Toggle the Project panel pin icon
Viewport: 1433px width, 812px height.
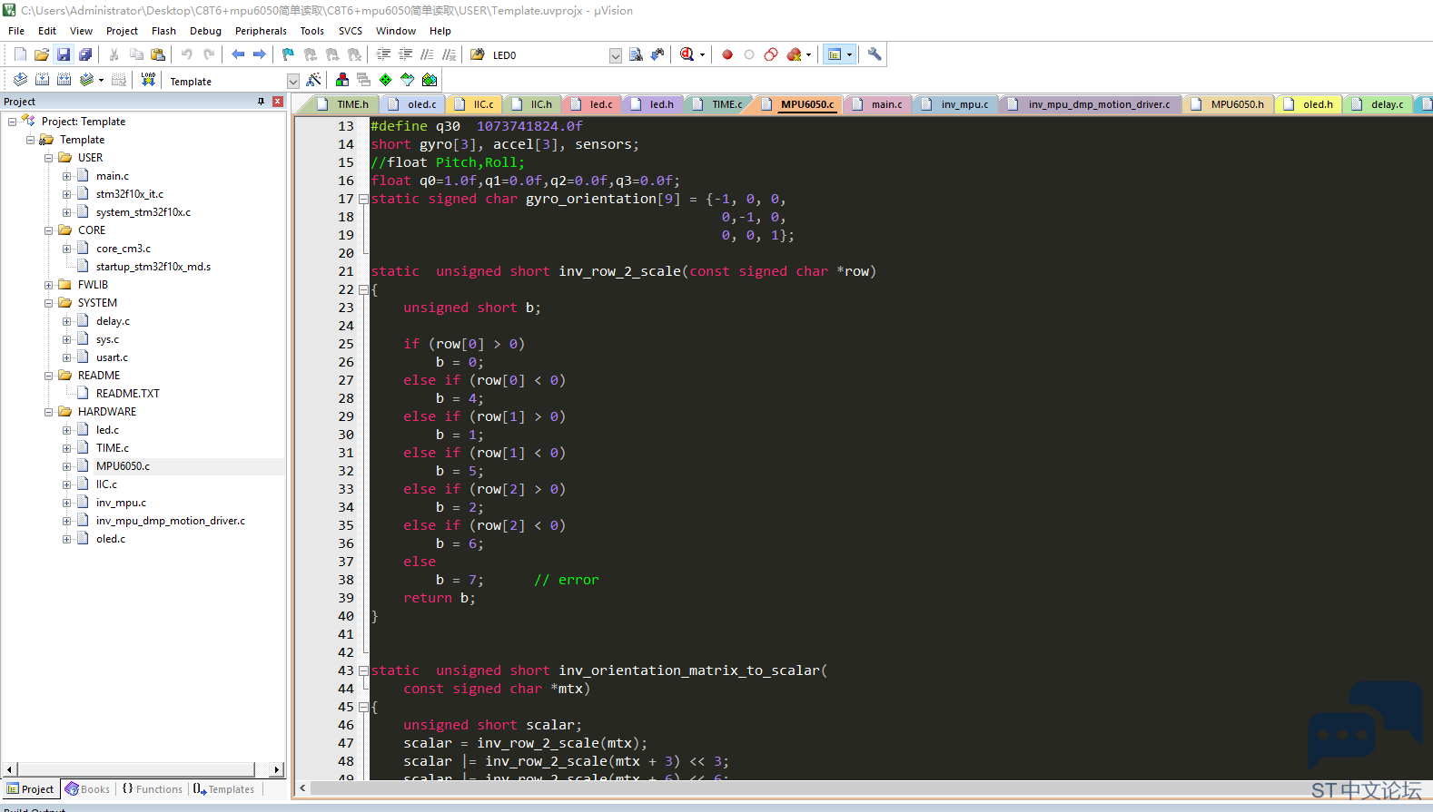point(261,102)
